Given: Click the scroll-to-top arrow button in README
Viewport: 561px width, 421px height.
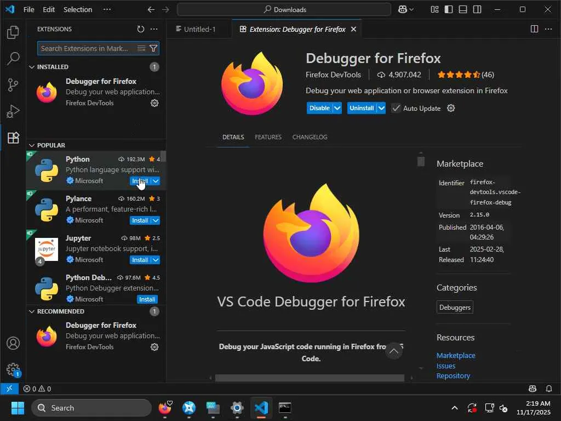Looking at the screenshot, I should tap(393, 351).
